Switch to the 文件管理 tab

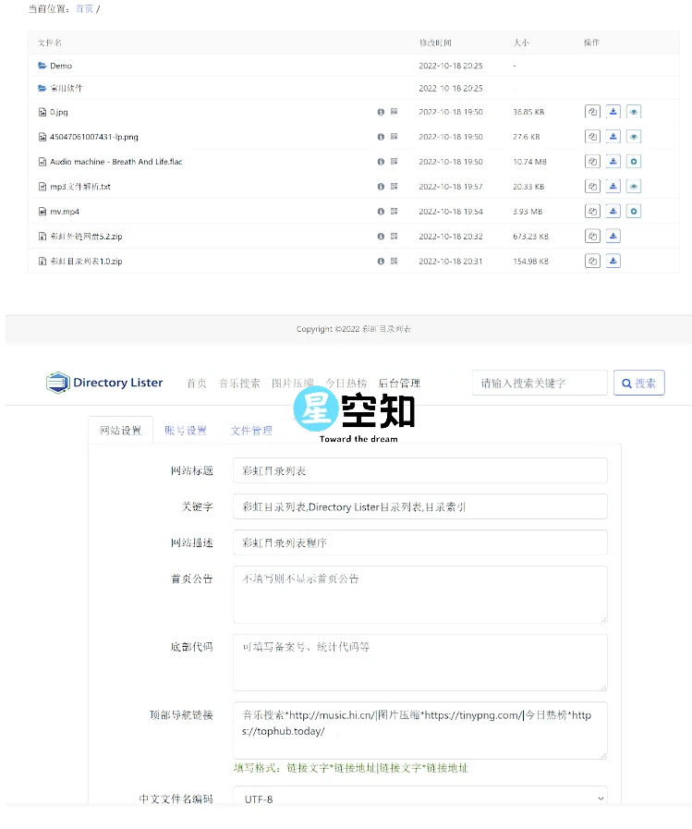(251, 431)
